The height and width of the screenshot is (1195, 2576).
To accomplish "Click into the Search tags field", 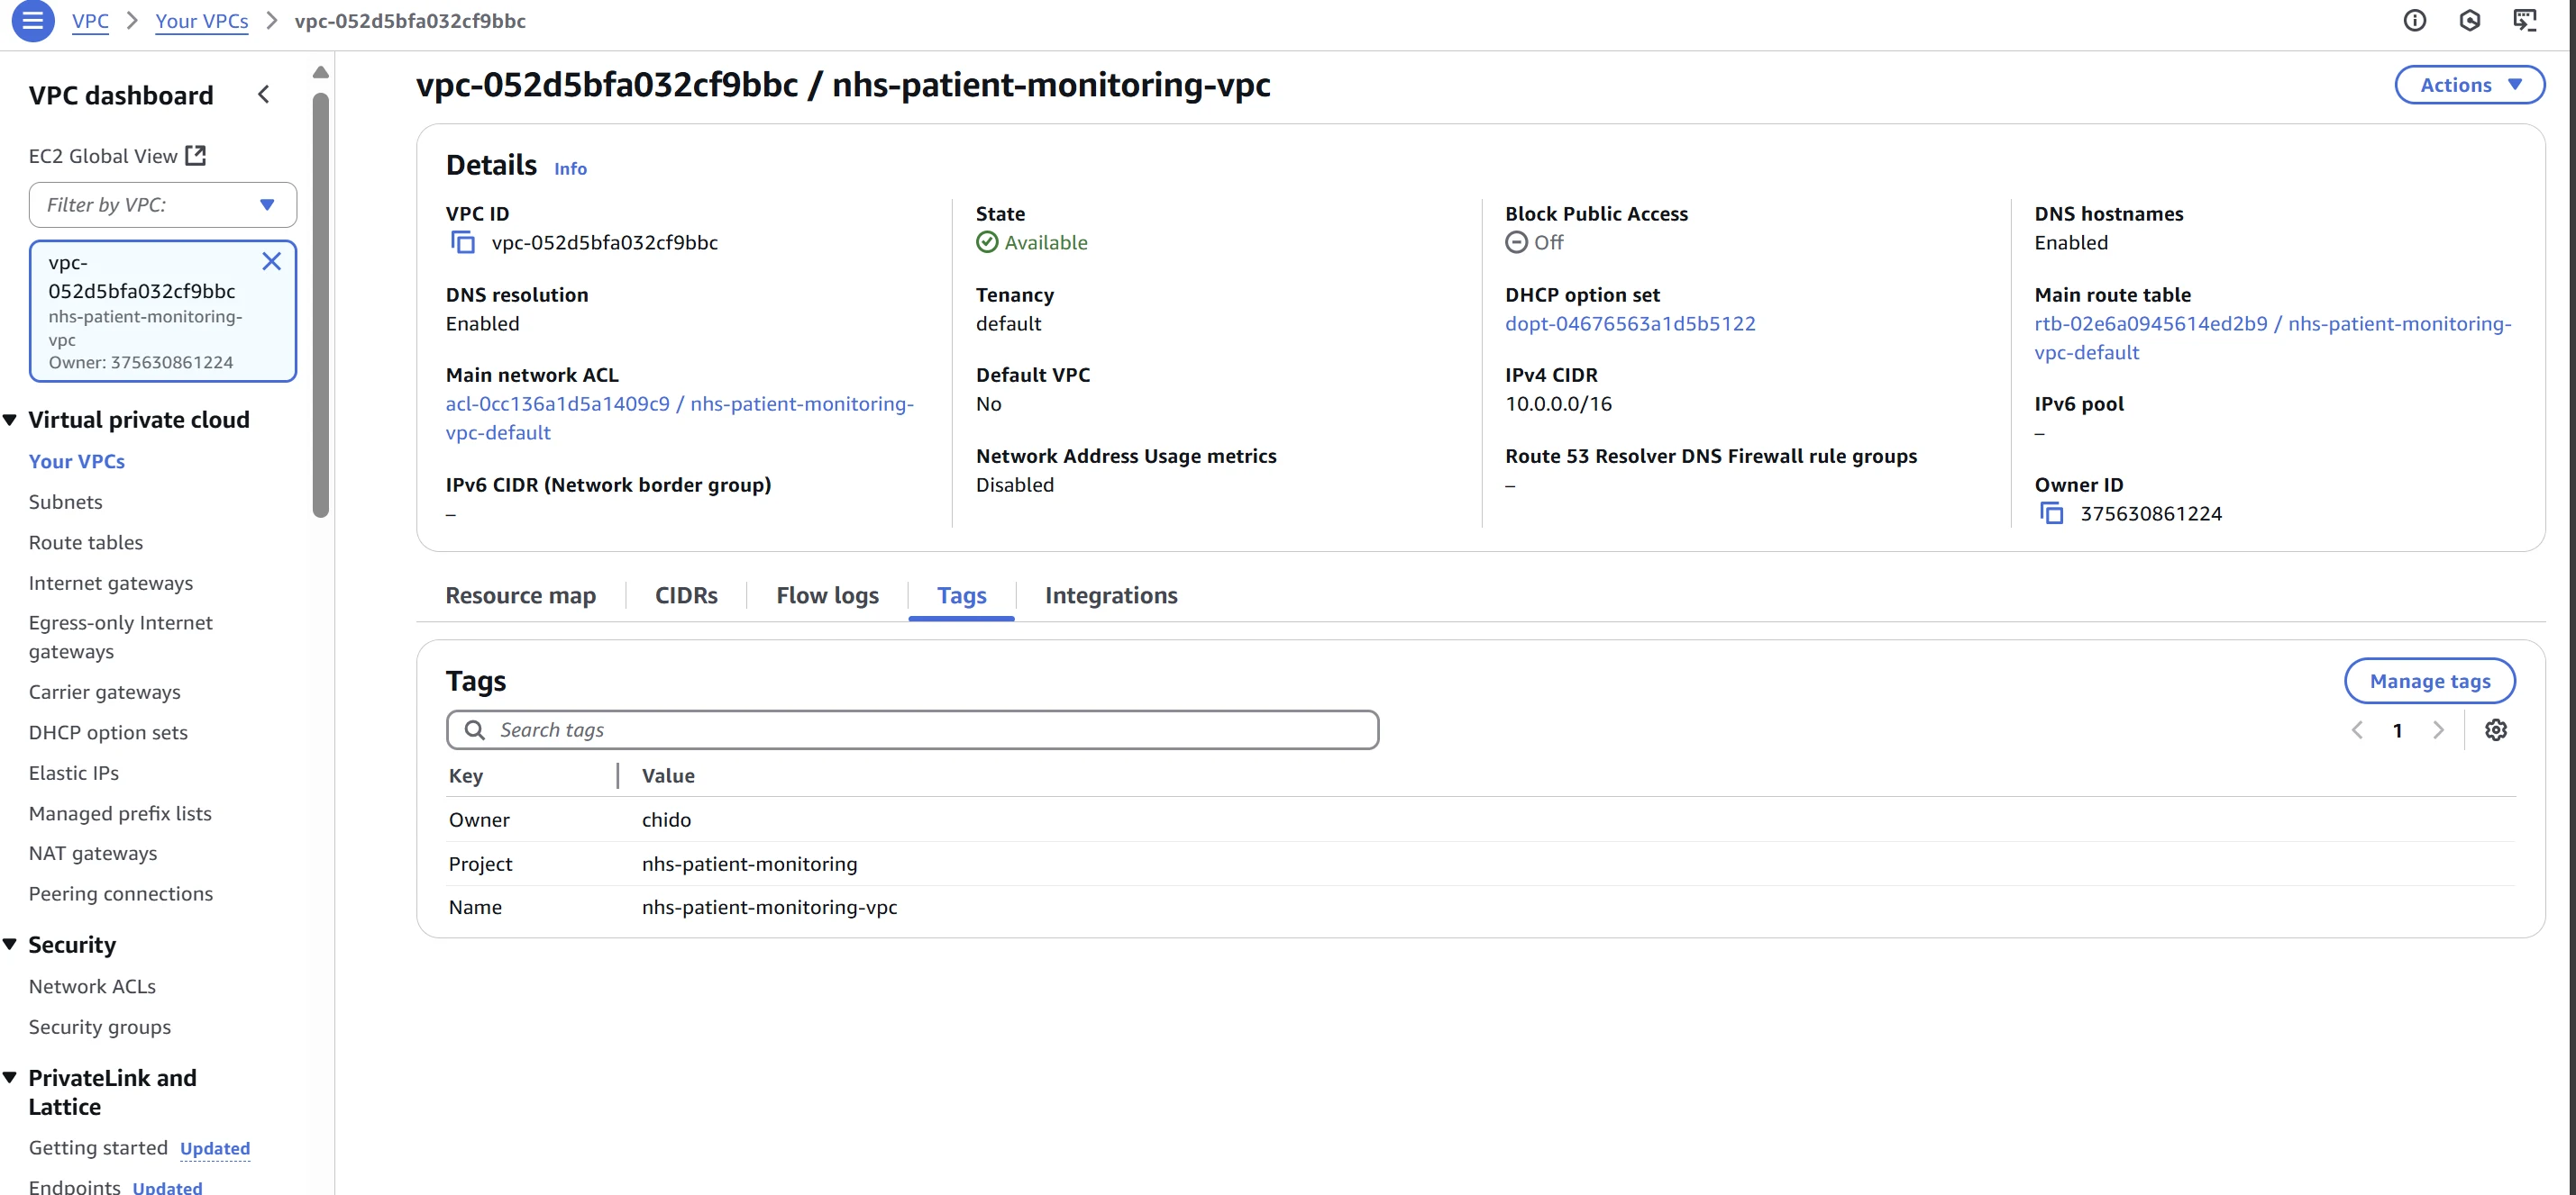I will 912,730.
